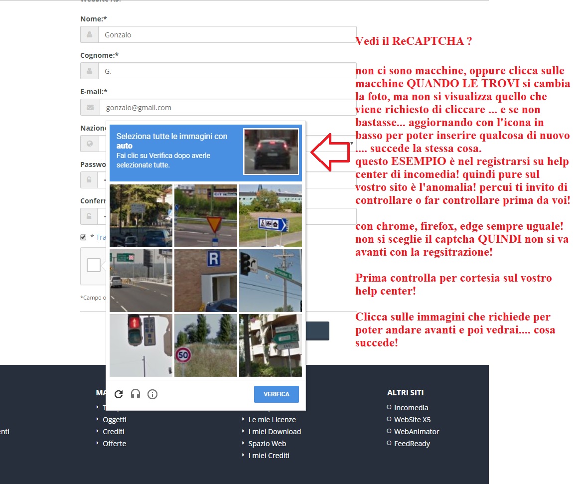
Task: Click the envelope icon beside the E-mail field
Action: pos(90,108)
